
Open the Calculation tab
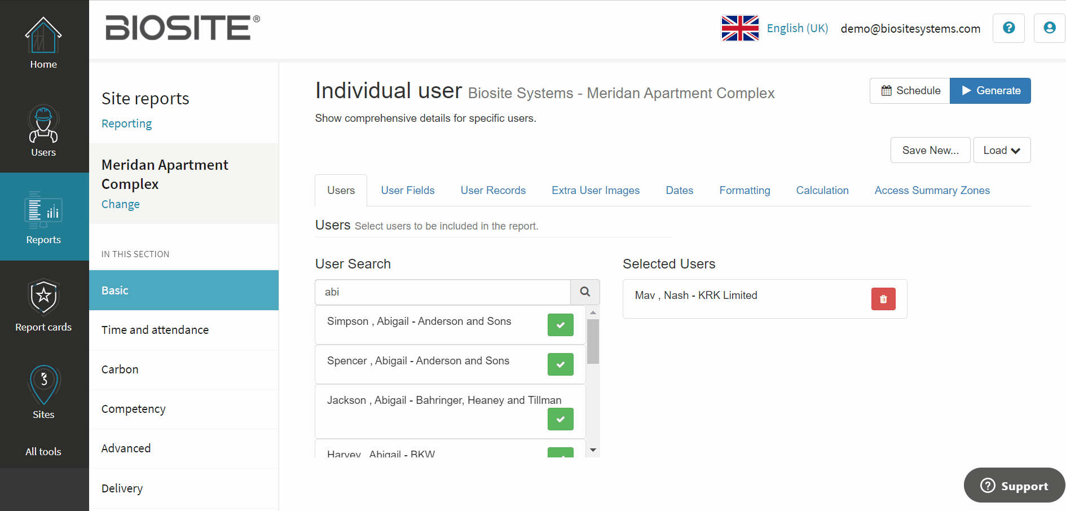[x=822, y=191]
